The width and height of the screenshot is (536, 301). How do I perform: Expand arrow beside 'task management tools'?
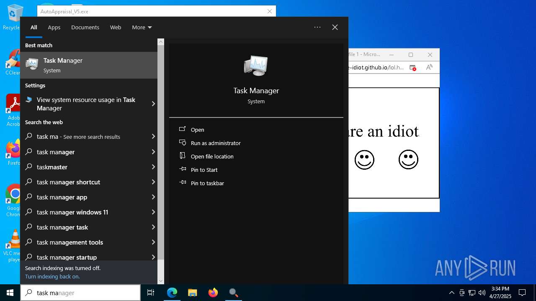tap(153, 242)
